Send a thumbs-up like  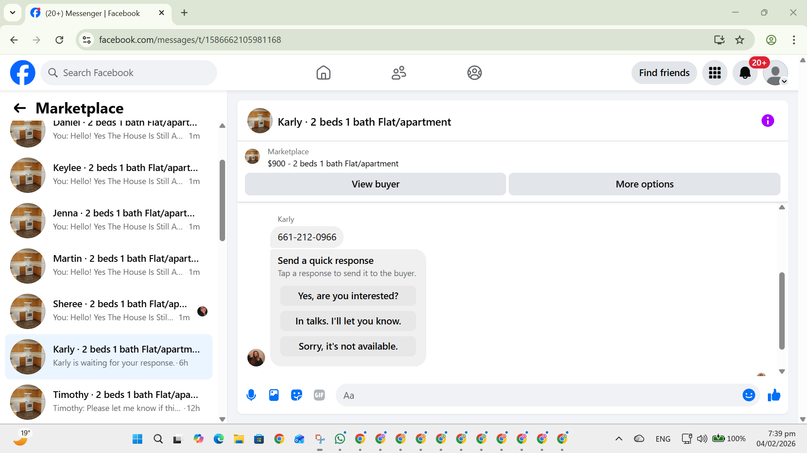[x=774, y=395]
